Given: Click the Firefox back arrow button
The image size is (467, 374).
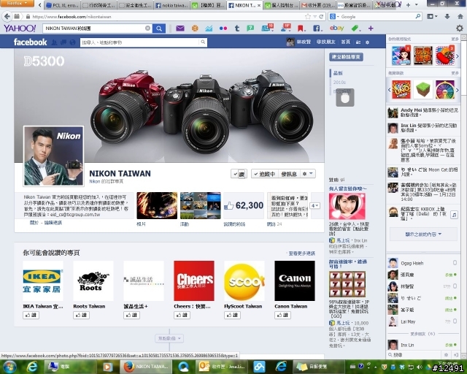Looking at the screenshot, I should 7,16.
